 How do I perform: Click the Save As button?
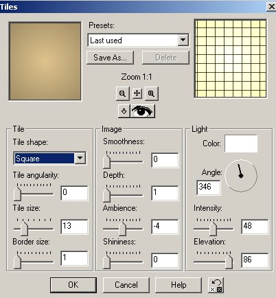(110, 58)
